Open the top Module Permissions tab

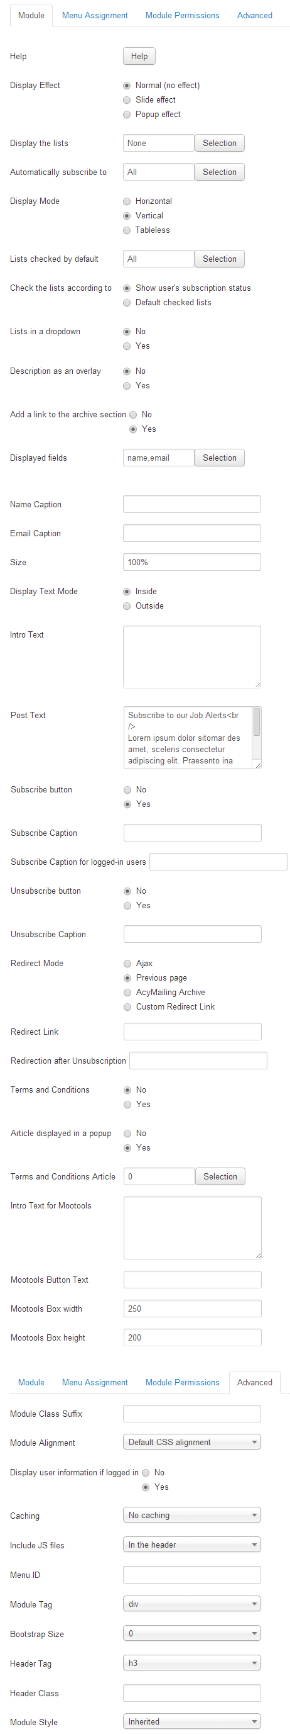(183, 16)
